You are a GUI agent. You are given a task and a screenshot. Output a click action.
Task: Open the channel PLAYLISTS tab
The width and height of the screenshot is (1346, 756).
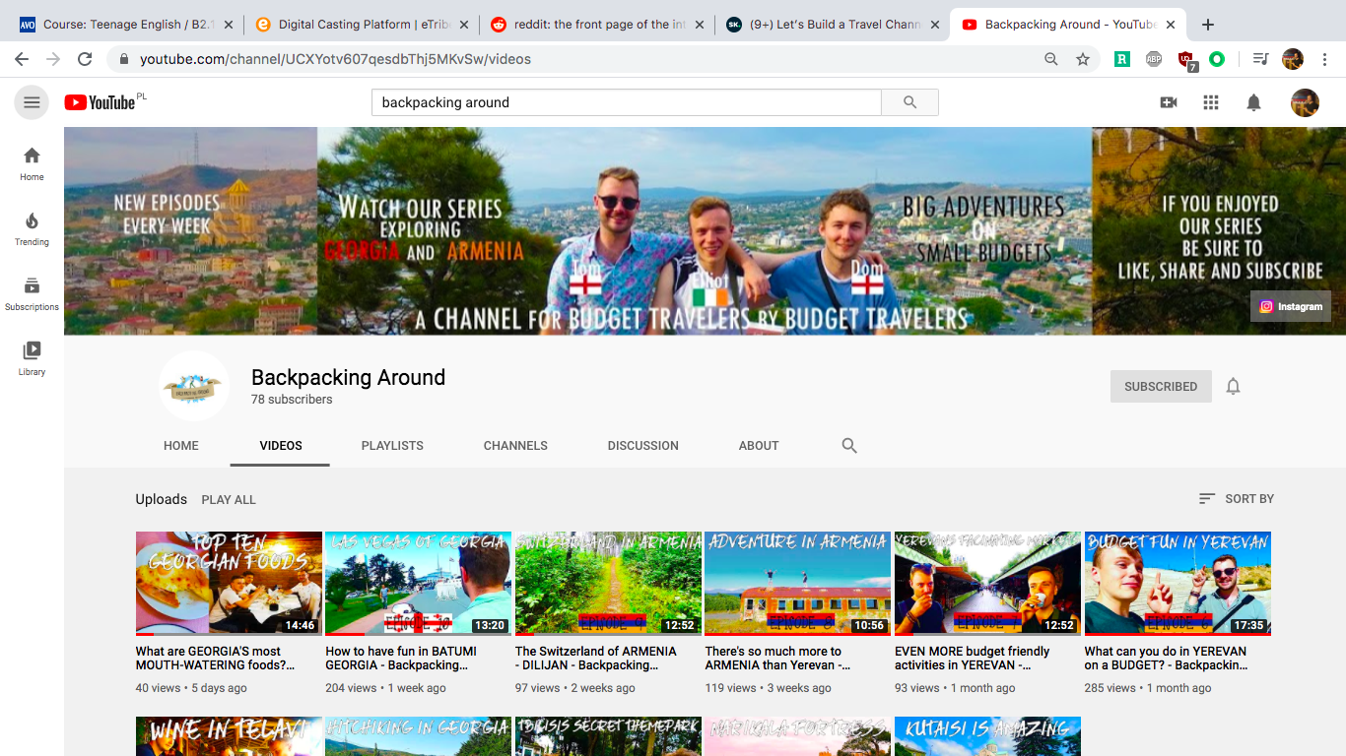pos(392,446)
